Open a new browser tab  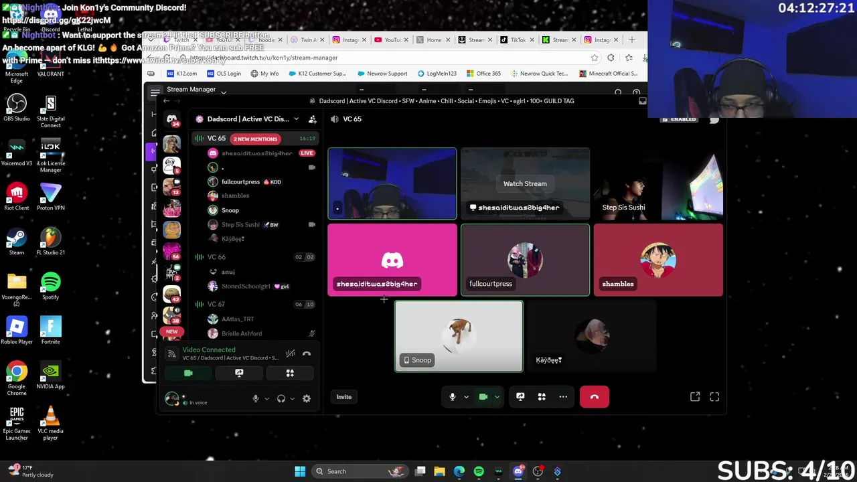point(632,40)
